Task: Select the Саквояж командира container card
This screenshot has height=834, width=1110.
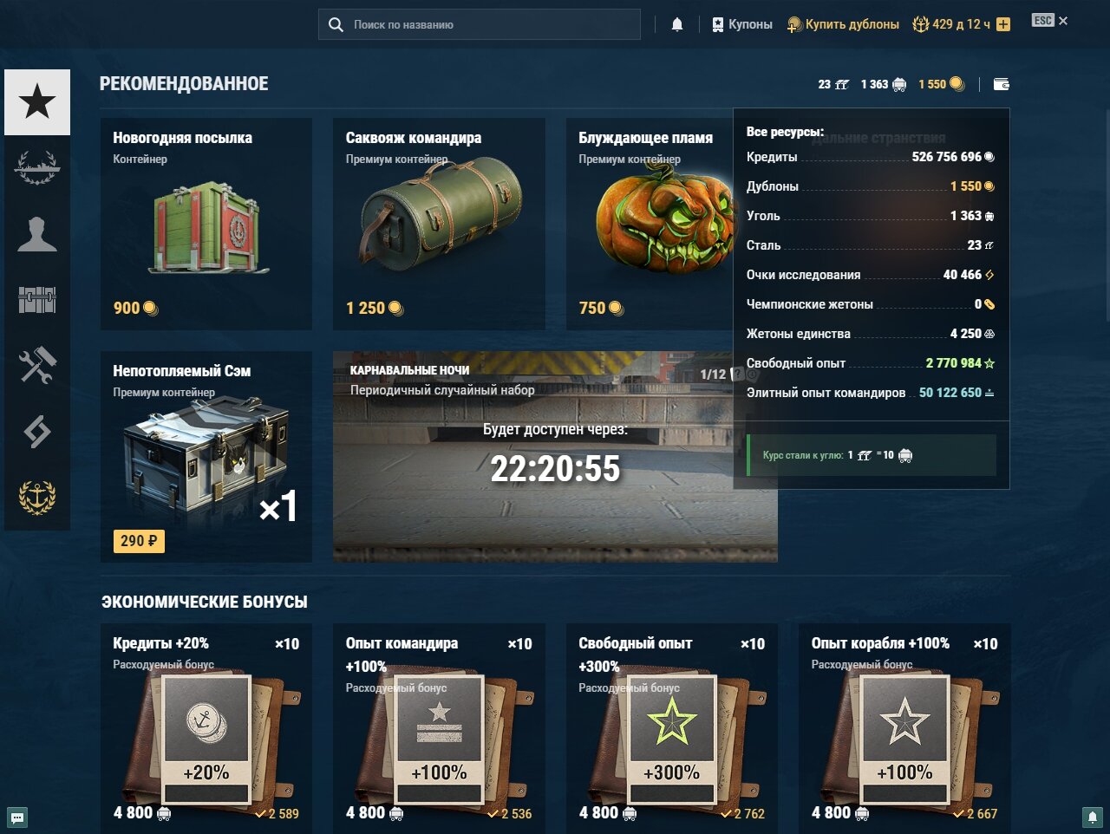Action: pyautogui.click(x=439, y=224)
